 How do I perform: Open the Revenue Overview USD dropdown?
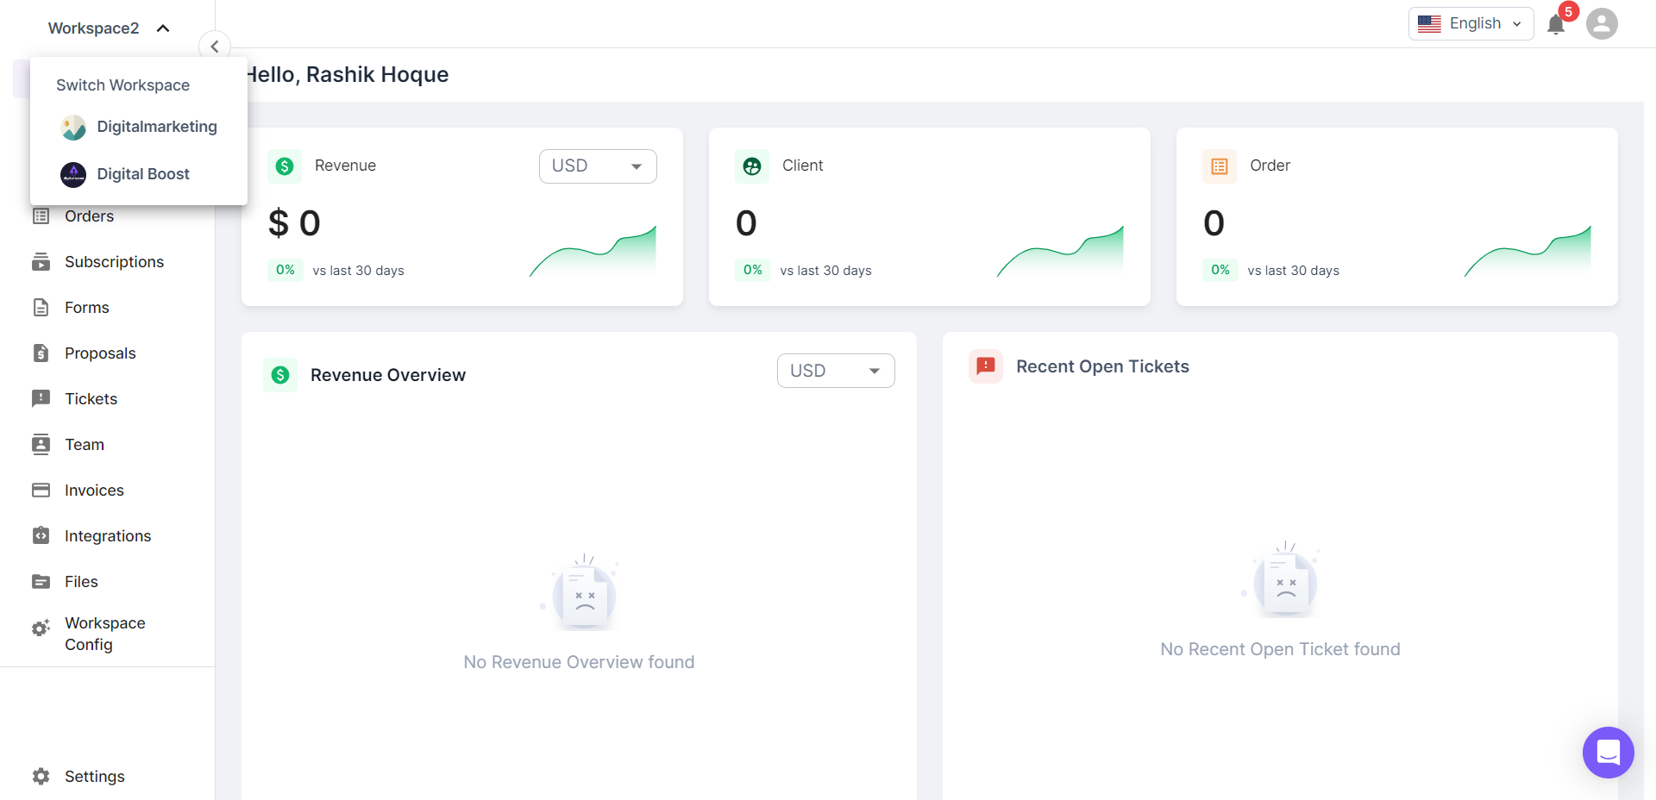tap(835, 370)
